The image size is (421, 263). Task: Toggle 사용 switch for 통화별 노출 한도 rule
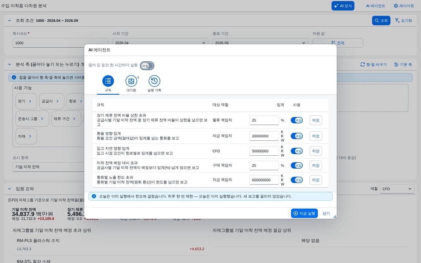pyautogui.click(x=297, y=180)
